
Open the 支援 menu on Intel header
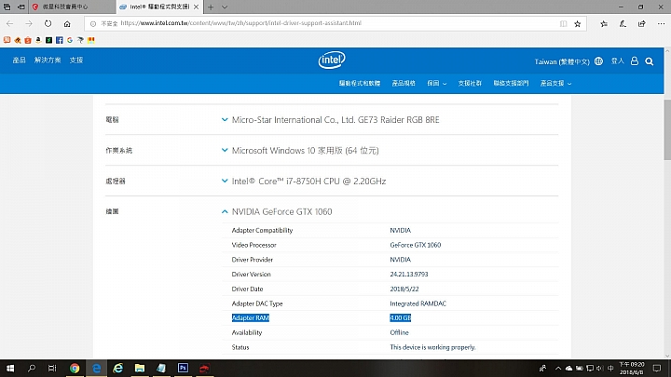click(x=76, y=61)
